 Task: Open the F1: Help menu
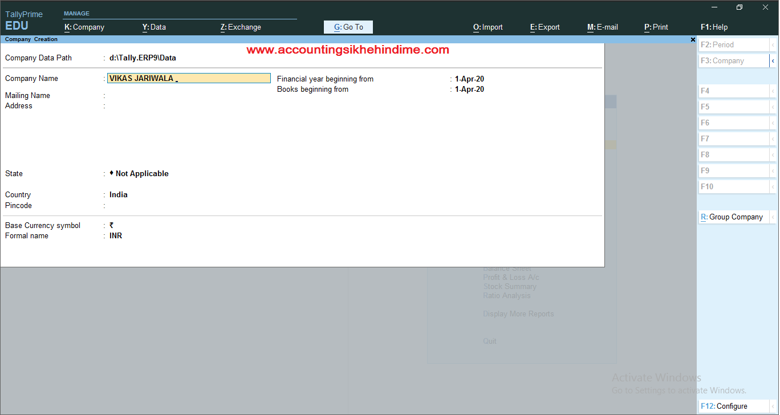pos(714,27)
